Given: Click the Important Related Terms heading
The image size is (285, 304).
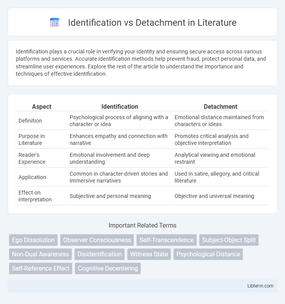Looking at the screenshot, I should click(x=142, y=225).
